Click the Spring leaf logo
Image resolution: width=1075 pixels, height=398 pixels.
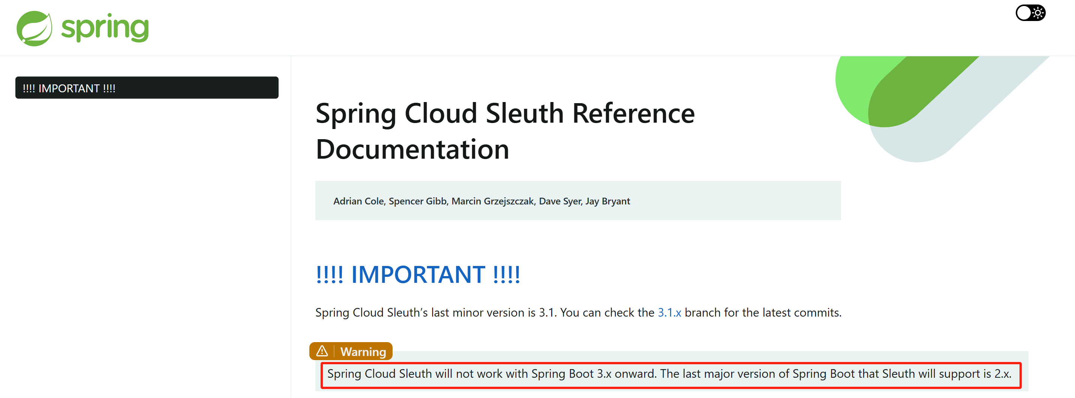[x=34, y=29]
